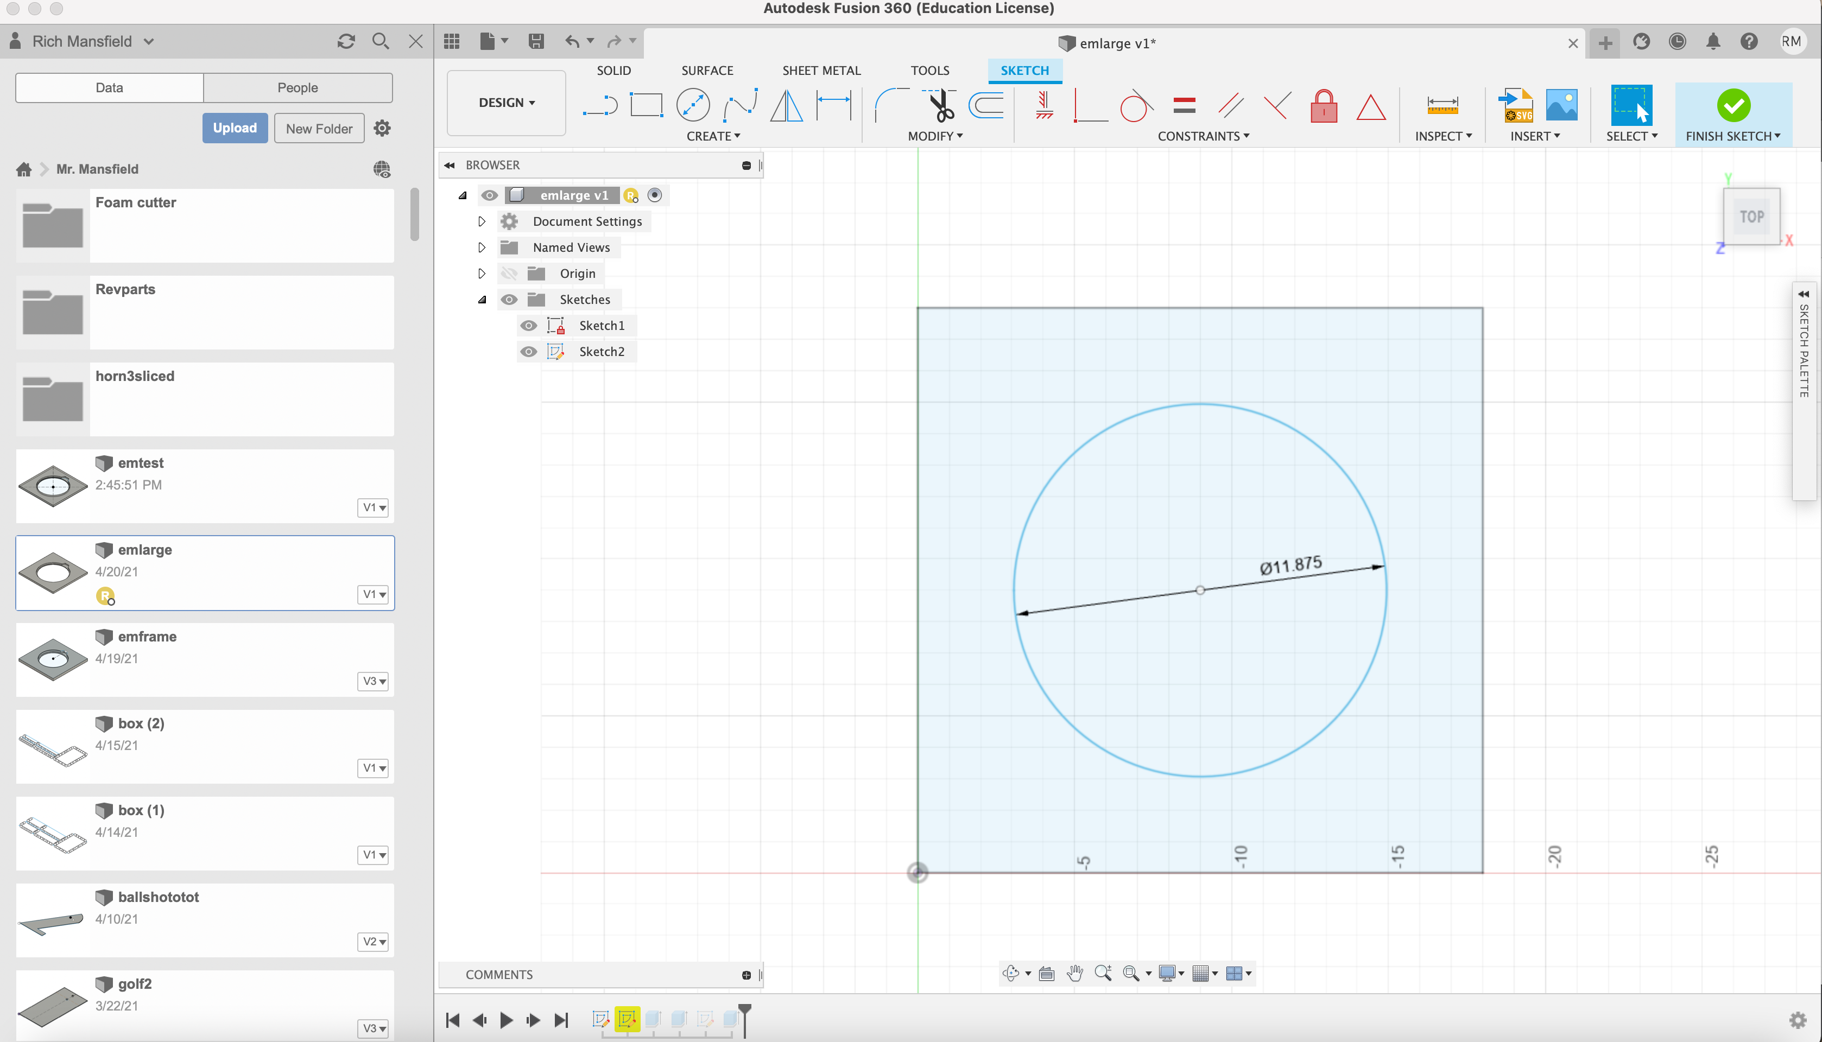Click the New Folder button
The width and height of the screenshot is (1822, 1042).
(319, 128)
